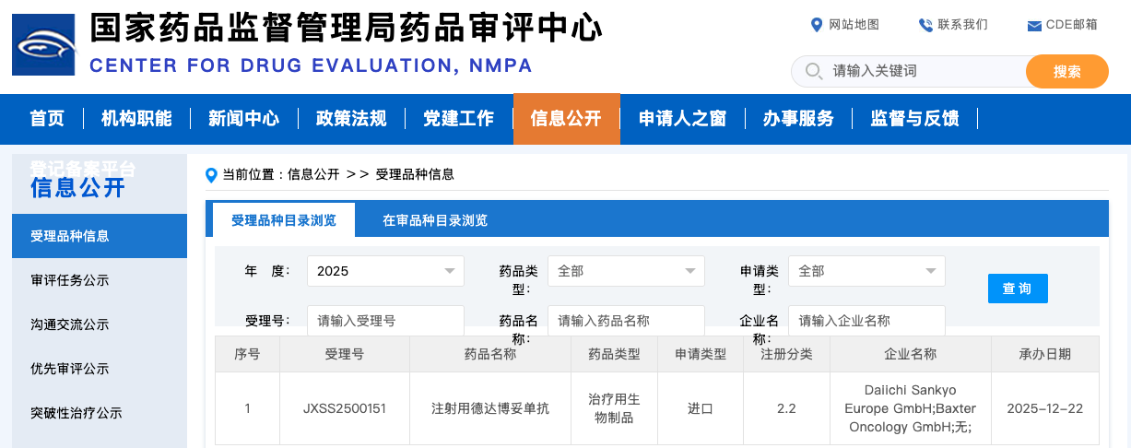Click the CDE mailbox envelope icon

point(1034,26)
